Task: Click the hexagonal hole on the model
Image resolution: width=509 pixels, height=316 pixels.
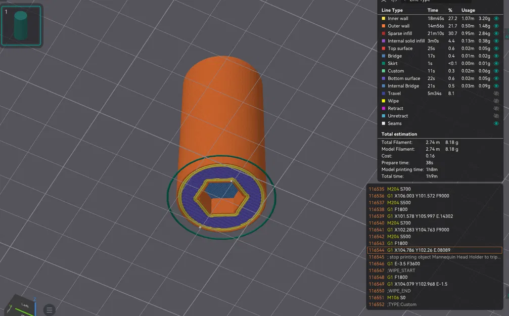Action: click(222, 197)
